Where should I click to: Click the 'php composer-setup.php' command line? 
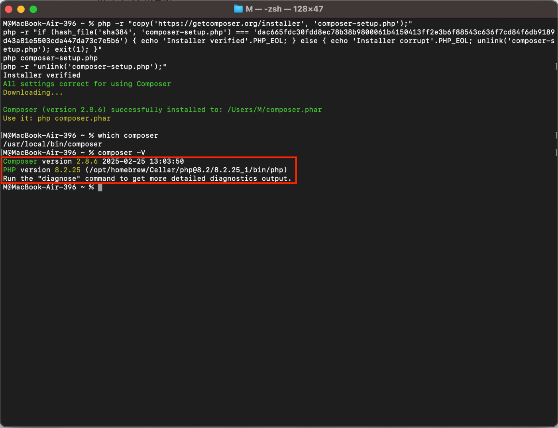pos(51,58)
